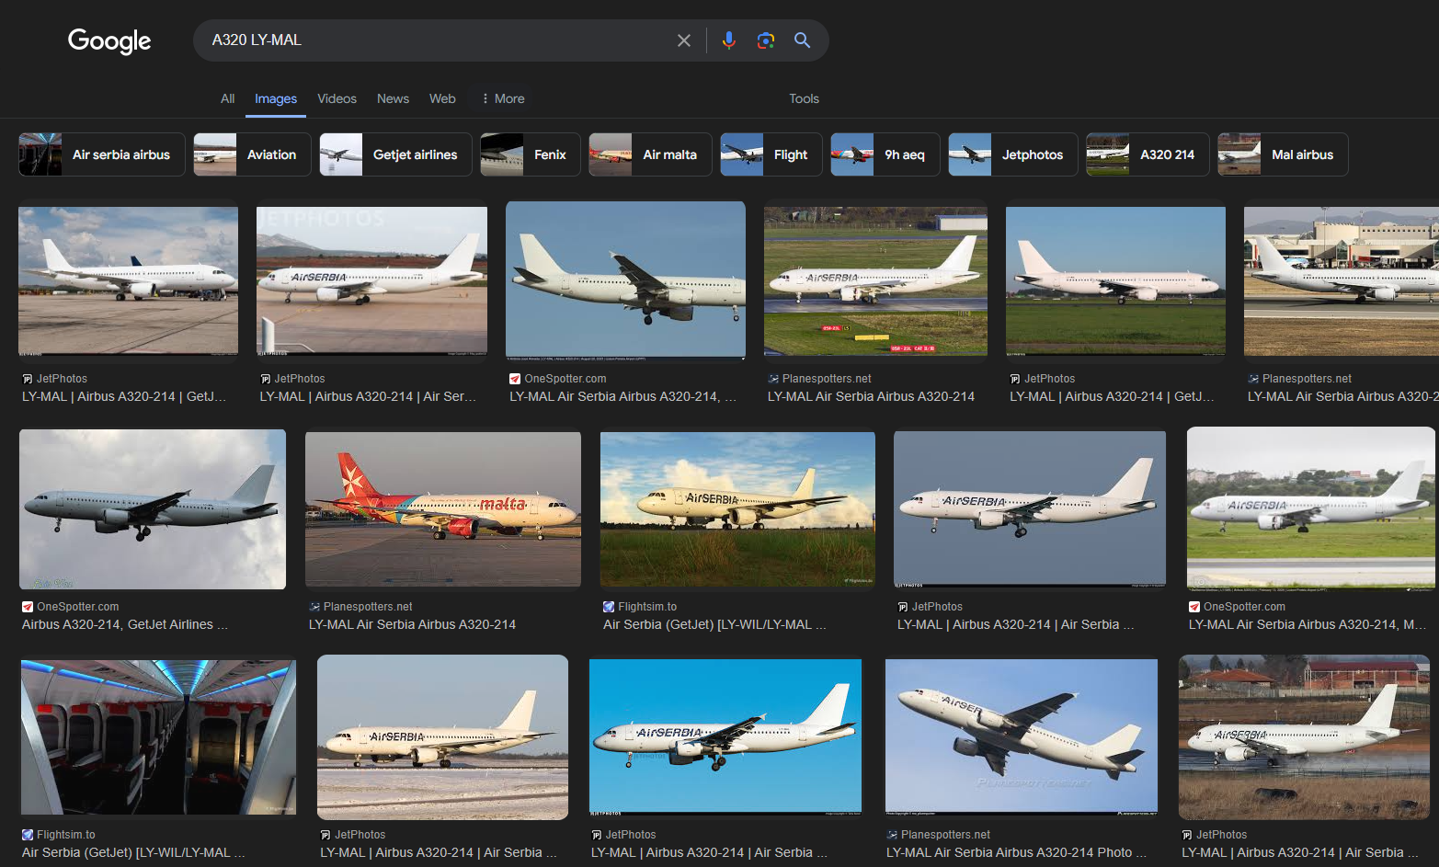Open link LY-MAL Air Serbia Airbus A320-214, ... OneSpotter
This screenshot has height=867, width=1439.
[623, 396]
